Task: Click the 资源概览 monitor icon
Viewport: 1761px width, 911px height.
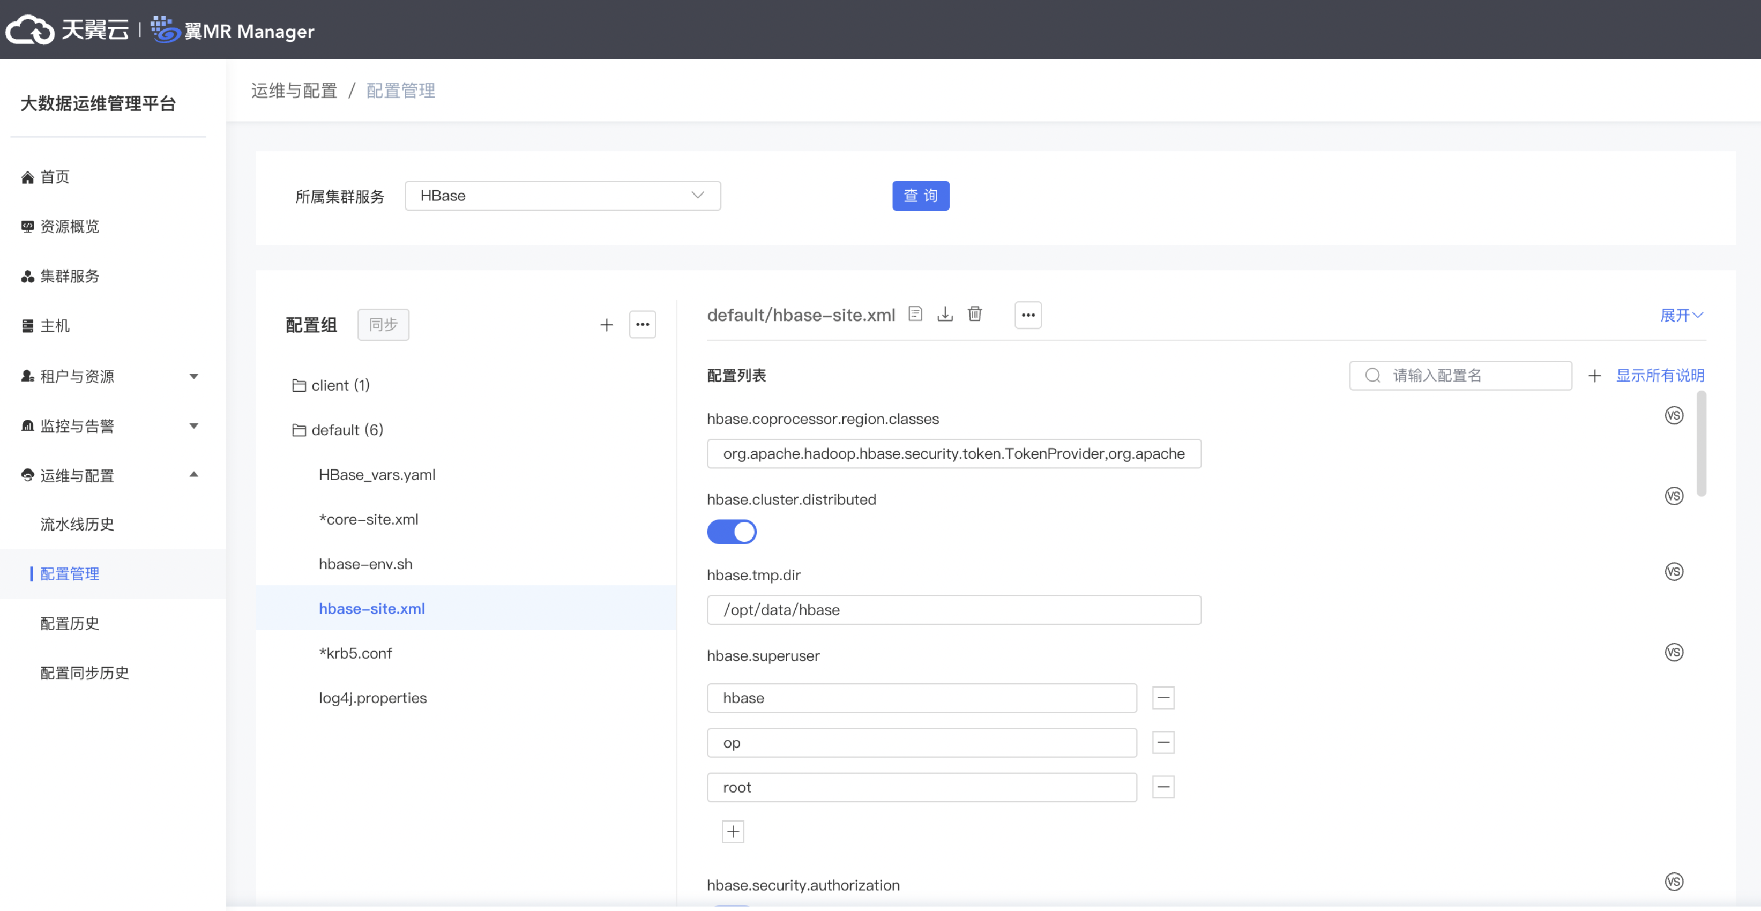Action: (27, 227)
